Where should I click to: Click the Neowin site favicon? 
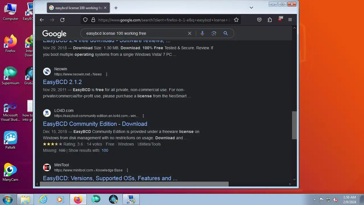47,71
